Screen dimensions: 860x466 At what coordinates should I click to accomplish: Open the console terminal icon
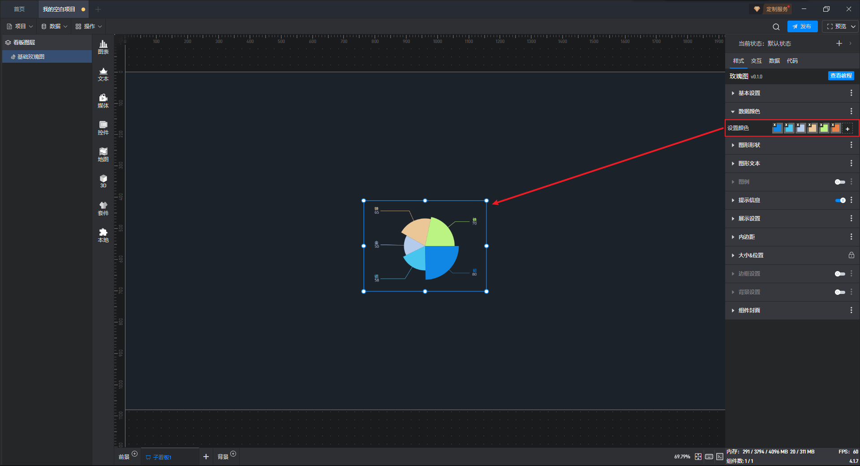pos(720,457)
